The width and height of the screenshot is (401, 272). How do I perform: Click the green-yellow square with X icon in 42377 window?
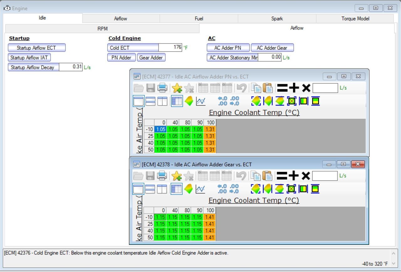(292, 101)
